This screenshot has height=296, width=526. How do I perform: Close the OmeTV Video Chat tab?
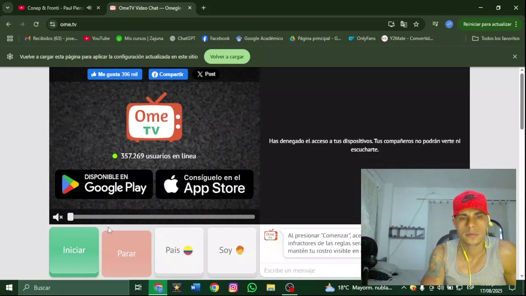[x=189, y=8]
